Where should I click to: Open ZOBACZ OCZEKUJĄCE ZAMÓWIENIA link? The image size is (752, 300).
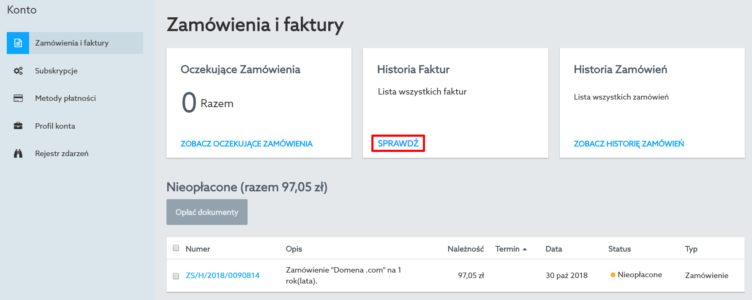(247, 144)
